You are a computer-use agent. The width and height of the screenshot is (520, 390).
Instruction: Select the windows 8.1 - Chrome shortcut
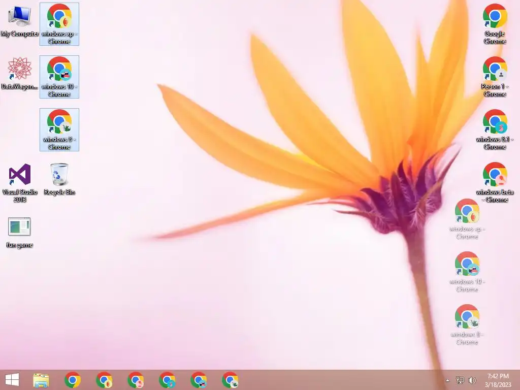click(495, 129)
